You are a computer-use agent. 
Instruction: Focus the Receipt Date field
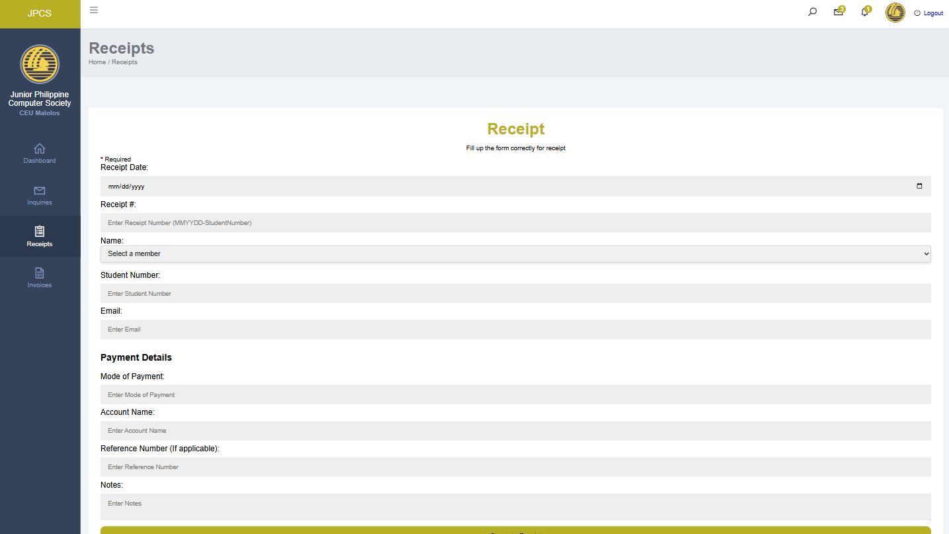click(516, 186)
